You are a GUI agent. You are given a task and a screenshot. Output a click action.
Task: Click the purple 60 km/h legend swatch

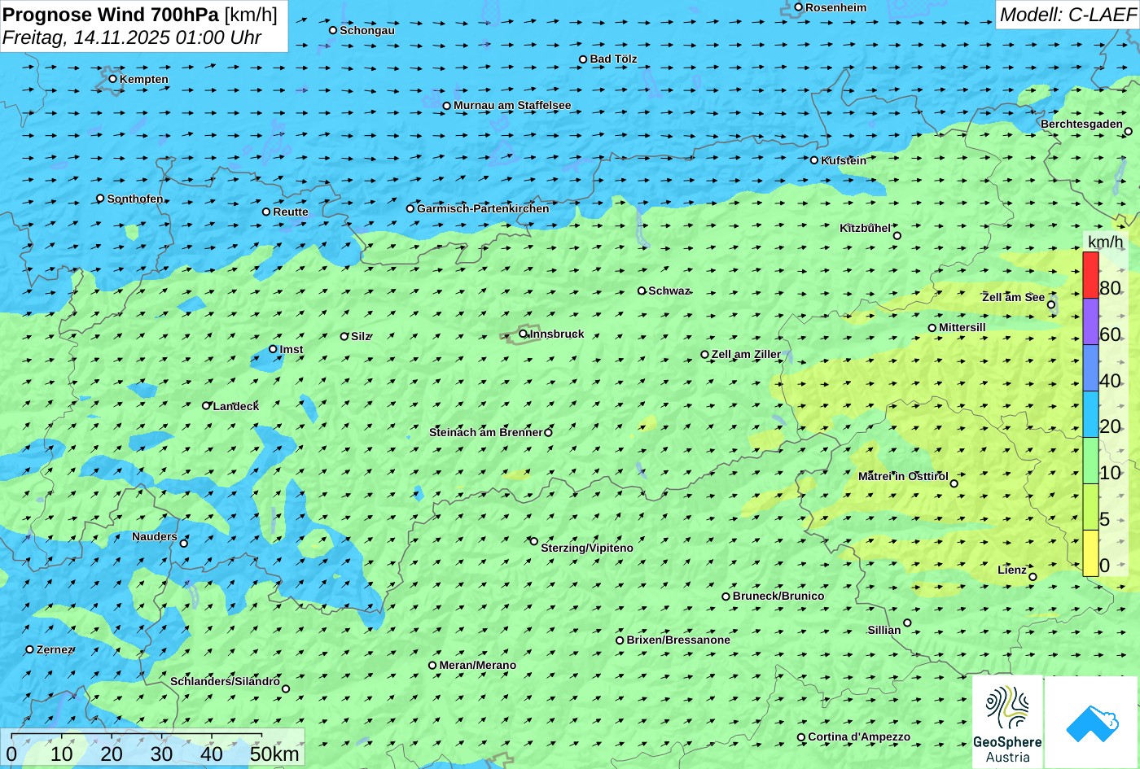click(x=1090, y=321)
